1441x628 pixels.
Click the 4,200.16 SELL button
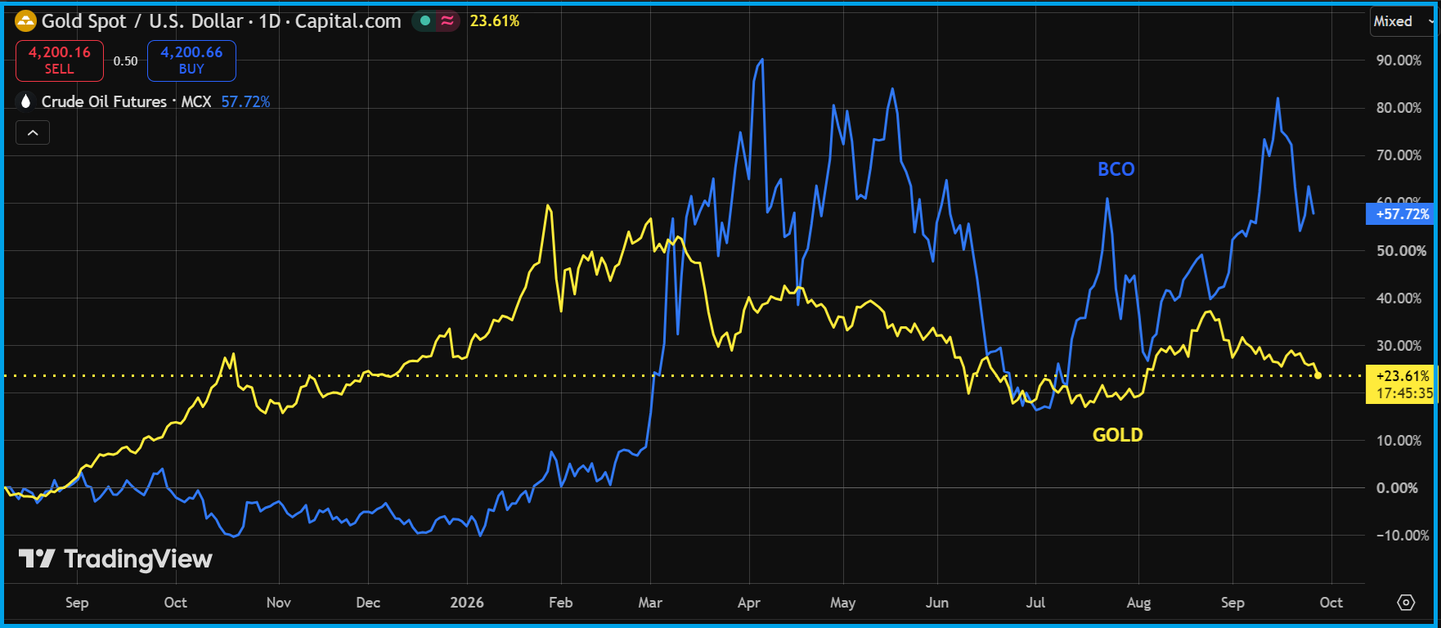(x=60, y=61)
